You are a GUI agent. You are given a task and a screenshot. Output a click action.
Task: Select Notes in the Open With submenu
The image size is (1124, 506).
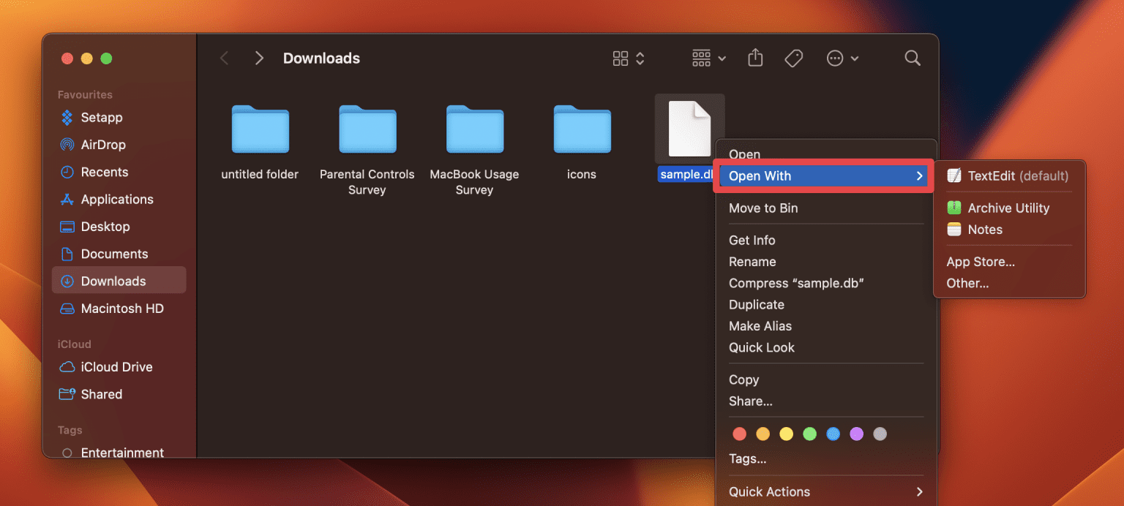click(x=983, y=229)
